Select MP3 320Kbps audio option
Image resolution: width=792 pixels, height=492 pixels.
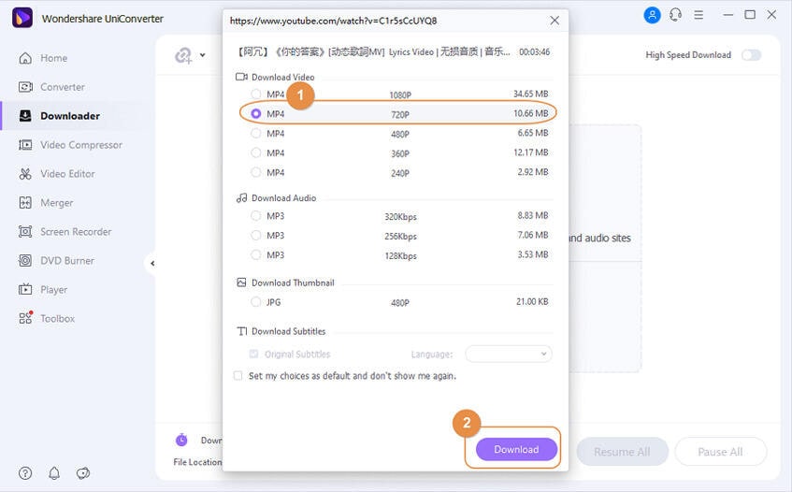(x=256, y=216)
